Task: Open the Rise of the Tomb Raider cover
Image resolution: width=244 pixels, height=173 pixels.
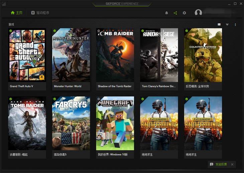Action: click(27, 123)
